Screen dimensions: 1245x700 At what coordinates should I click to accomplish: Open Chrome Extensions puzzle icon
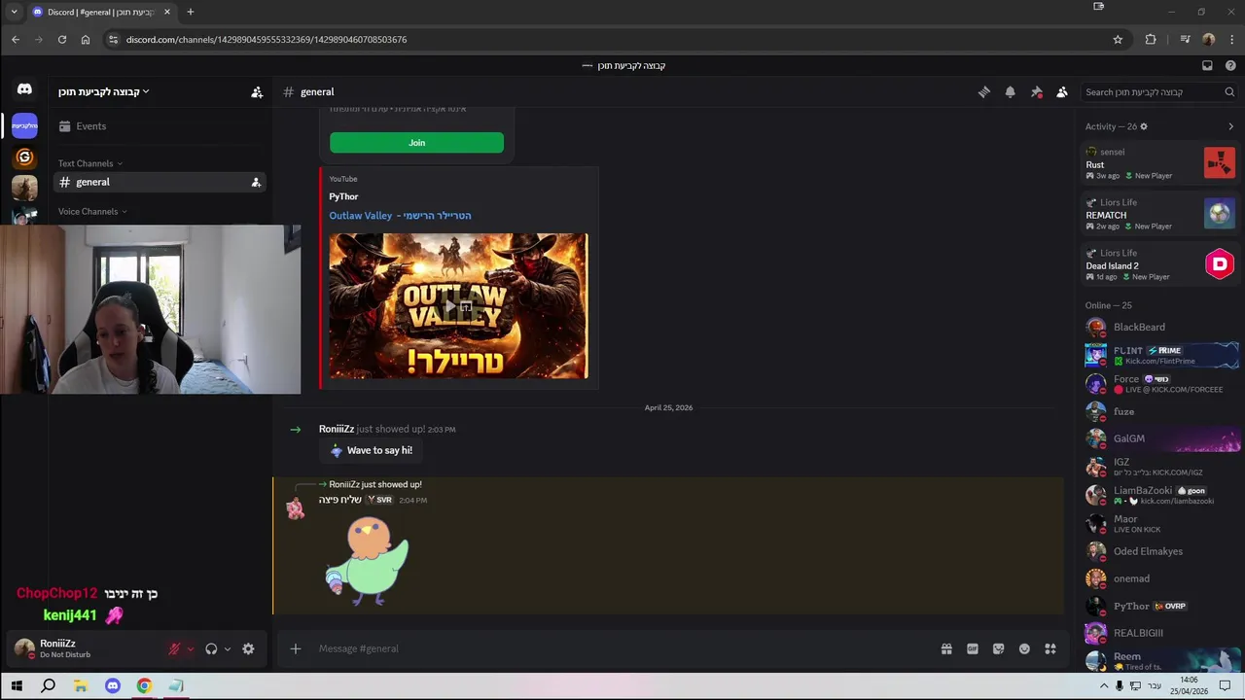tap(1151, 40)
